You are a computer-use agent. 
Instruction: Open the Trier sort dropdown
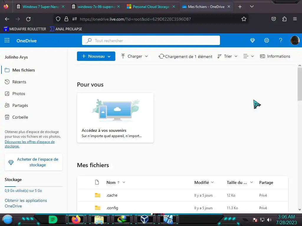(x=227, y=56)
